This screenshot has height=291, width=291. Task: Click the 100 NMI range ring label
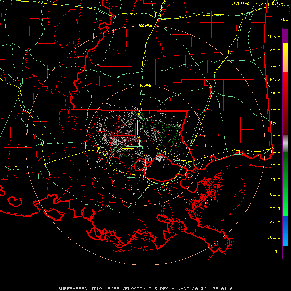tap(145, 26)
